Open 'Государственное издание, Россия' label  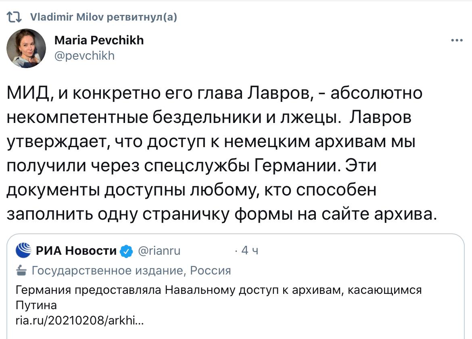point(131,270)
